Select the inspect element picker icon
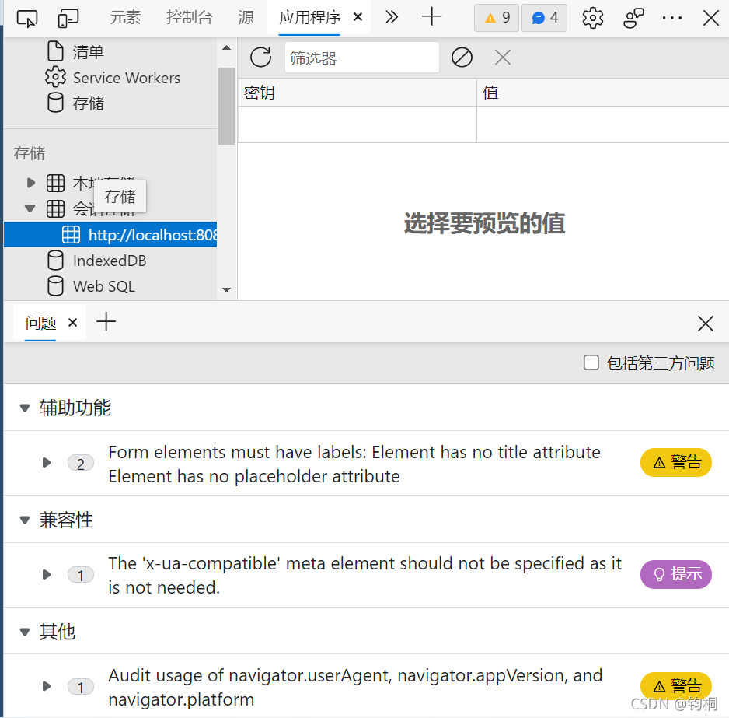 click(x=27, y=18)
